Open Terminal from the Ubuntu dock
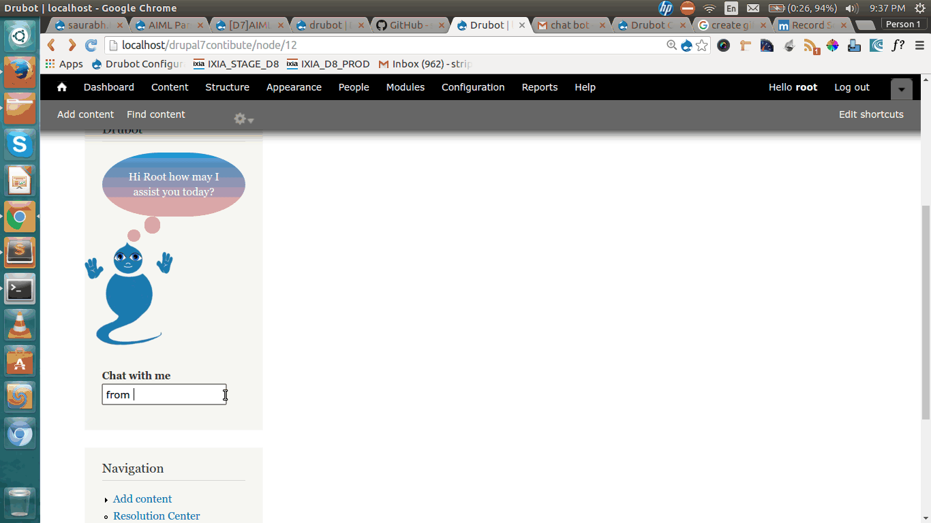The image size is (931, 523). 20,289
